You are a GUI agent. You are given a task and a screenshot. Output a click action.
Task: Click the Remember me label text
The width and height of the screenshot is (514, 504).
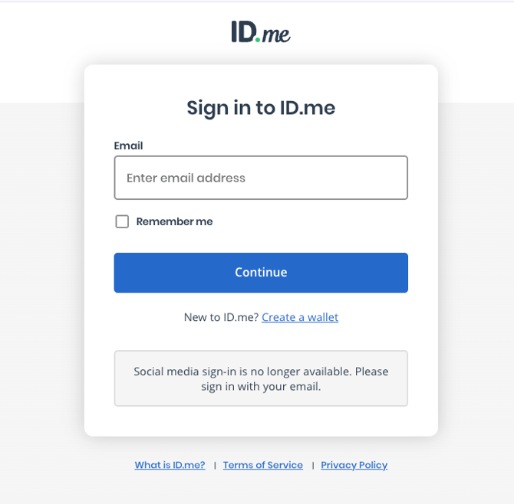tap(174, 221)
